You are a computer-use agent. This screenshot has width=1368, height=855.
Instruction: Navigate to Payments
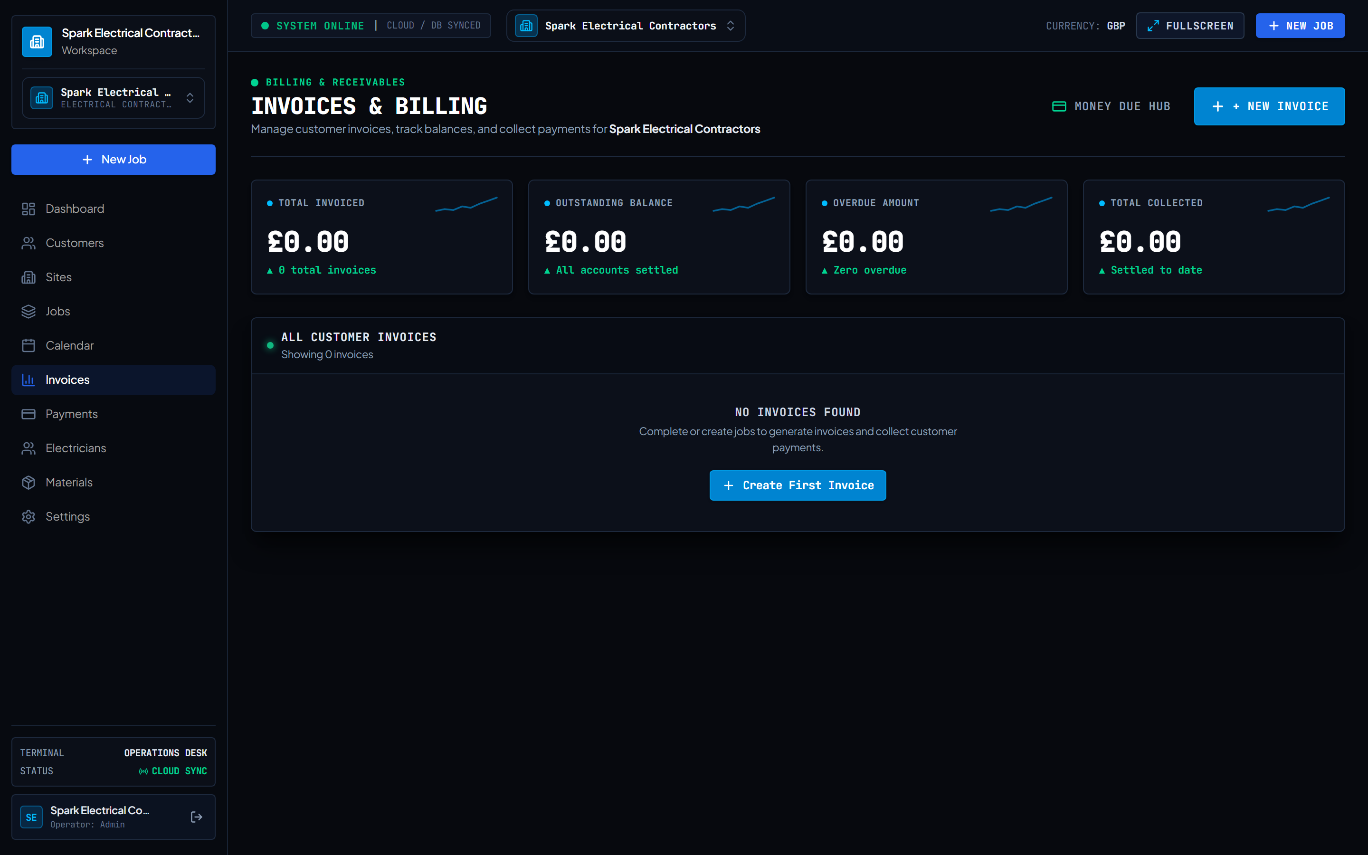pos(114,414)
